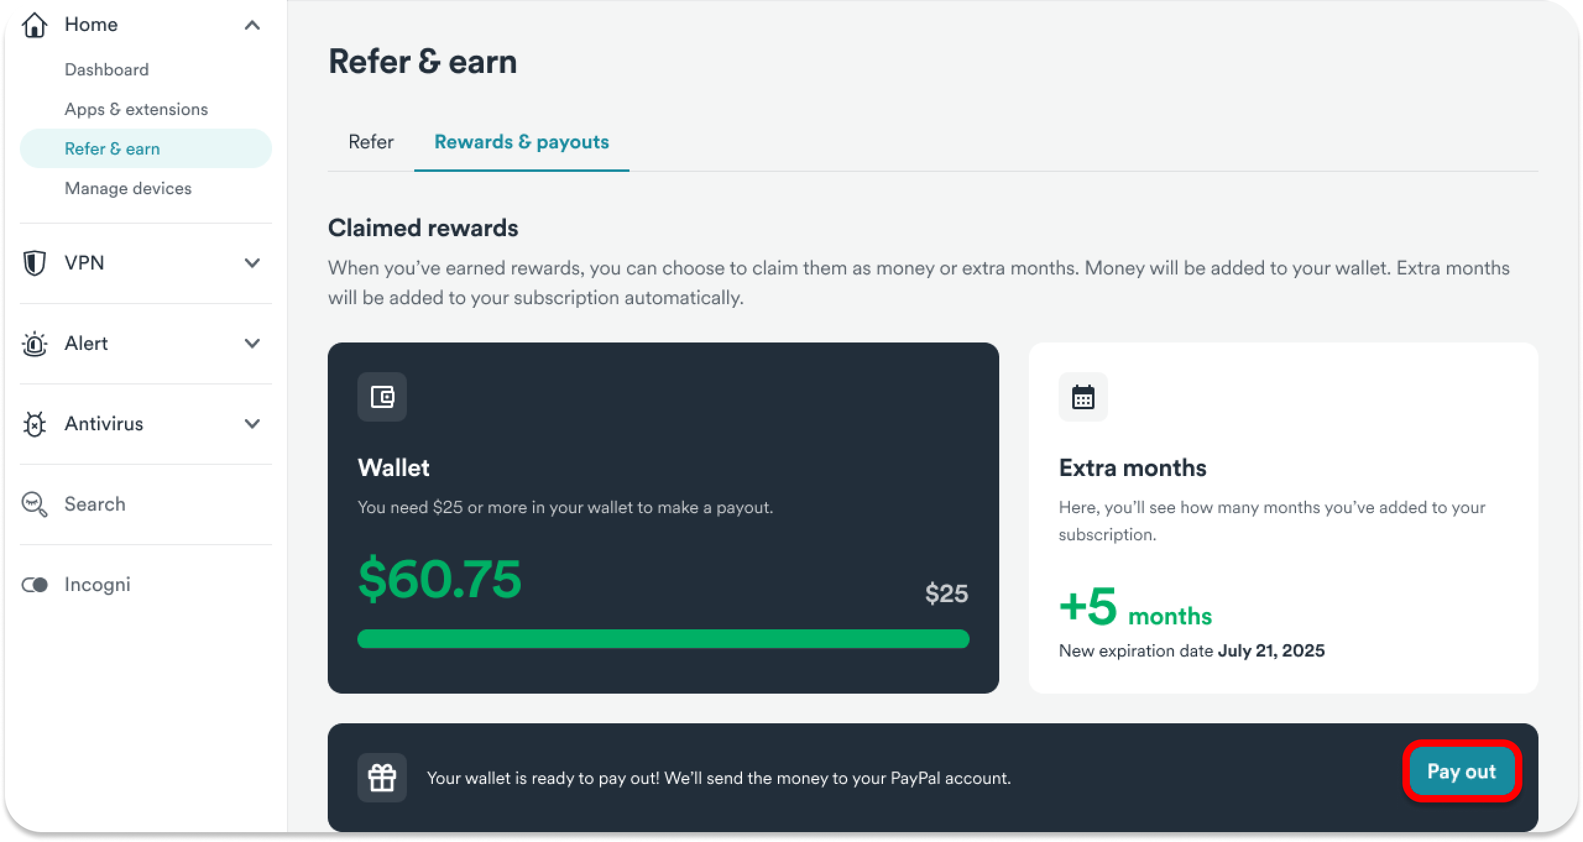The image size is (1583, 842).
Task: Collapse the Home section chevron
Action: (x=252, y=25)
